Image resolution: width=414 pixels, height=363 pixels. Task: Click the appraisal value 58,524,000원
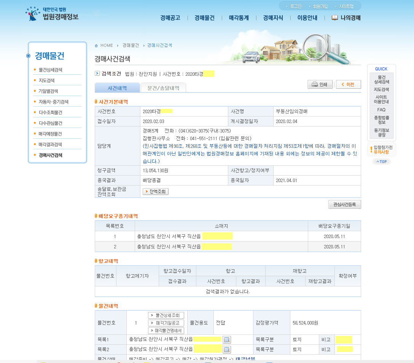(x=305, y=323)
